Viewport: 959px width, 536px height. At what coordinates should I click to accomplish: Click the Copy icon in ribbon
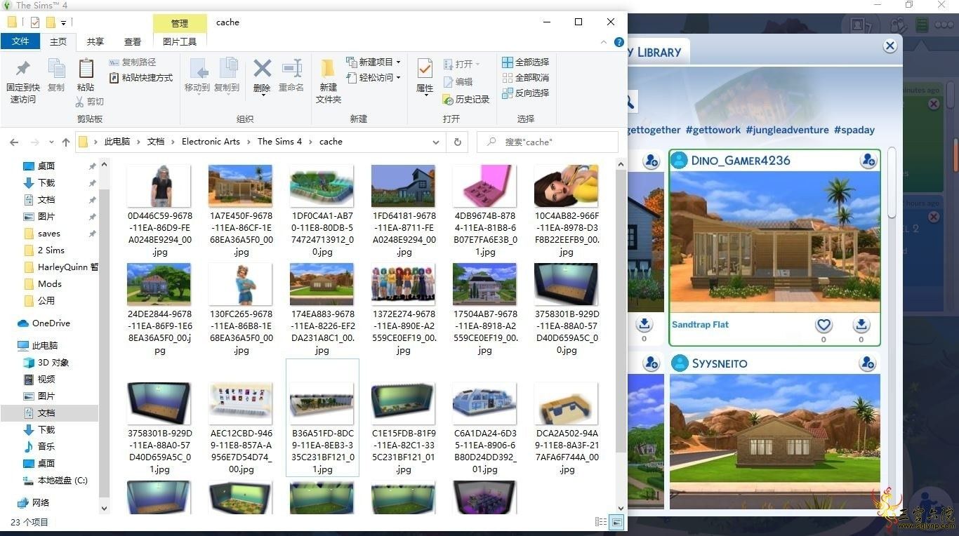[55, 69]
